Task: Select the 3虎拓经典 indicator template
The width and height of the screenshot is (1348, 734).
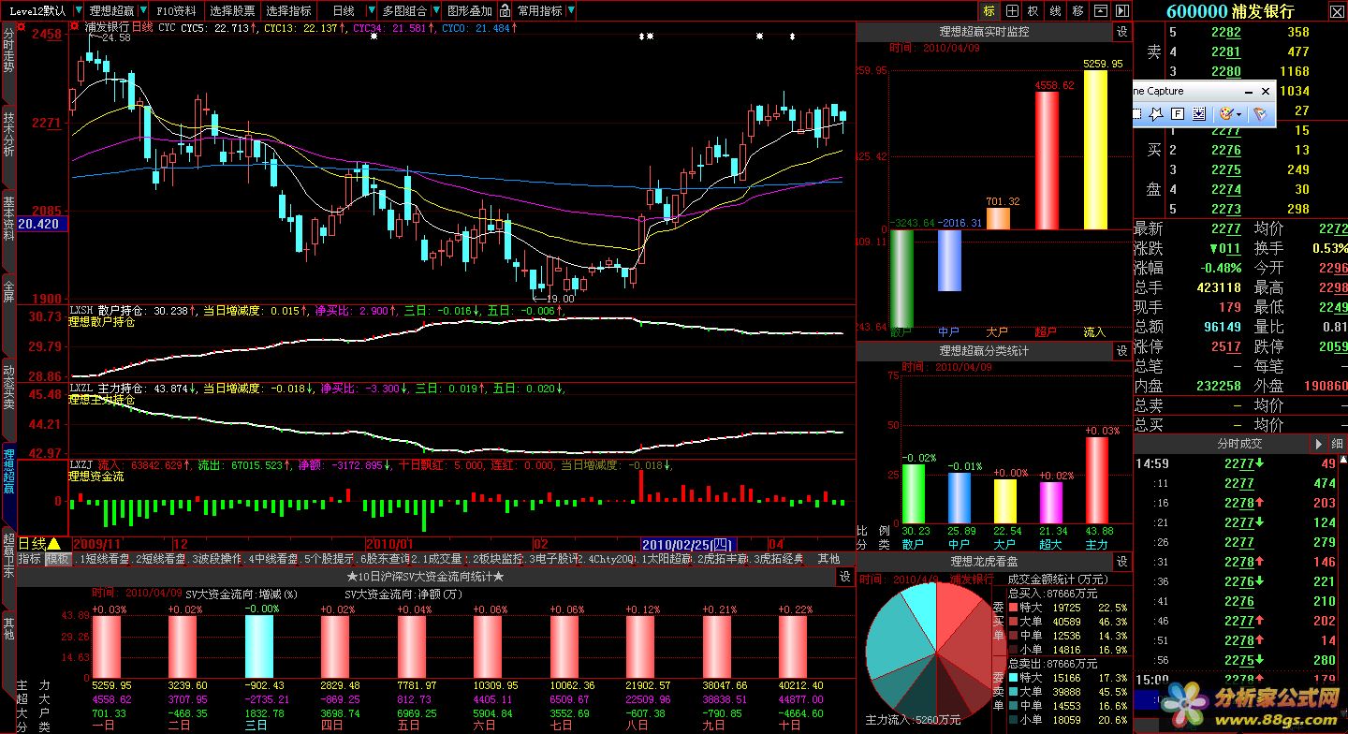Action: coord(777,559)
